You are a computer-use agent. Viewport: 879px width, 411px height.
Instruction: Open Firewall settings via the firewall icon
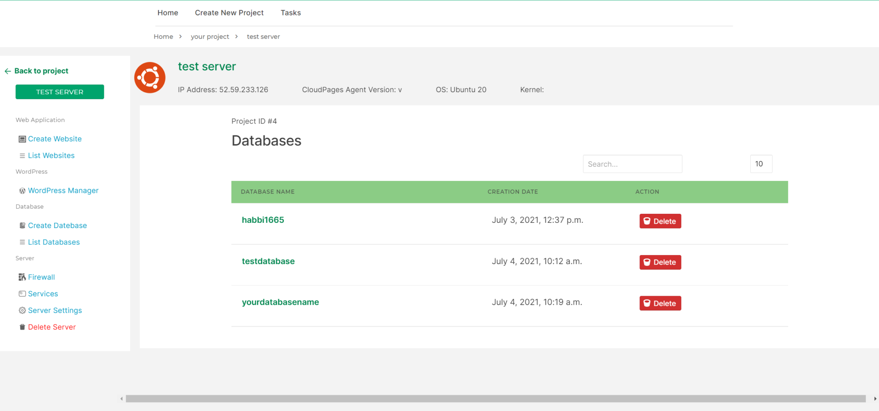(x=22, y=277)
